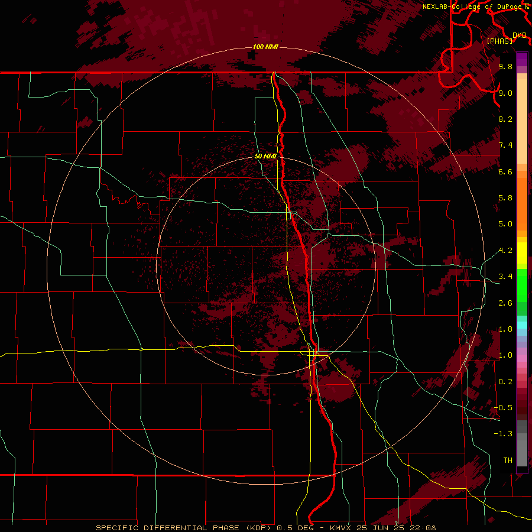This screenshot has width=532, height=532.
Task: Click the 5.8 value on the scale
Action: pos(505,198)
